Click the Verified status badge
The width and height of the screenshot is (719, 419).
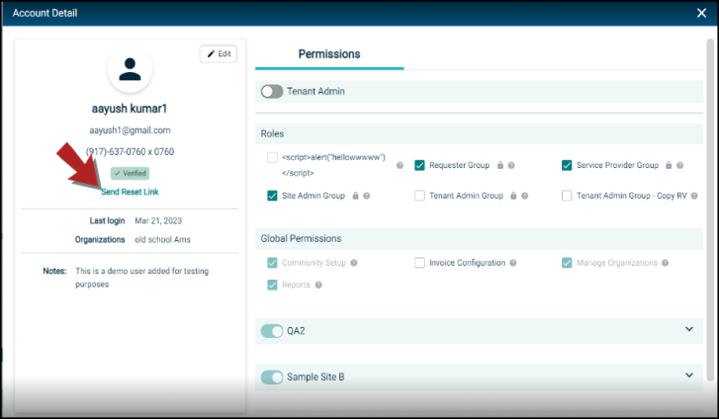(x=130, y=173)
